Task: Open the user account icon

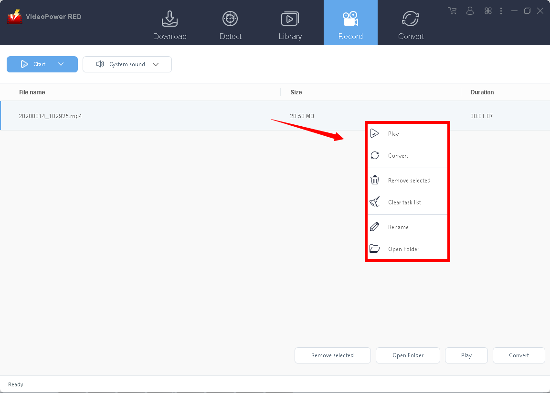Action: (470, 10)
